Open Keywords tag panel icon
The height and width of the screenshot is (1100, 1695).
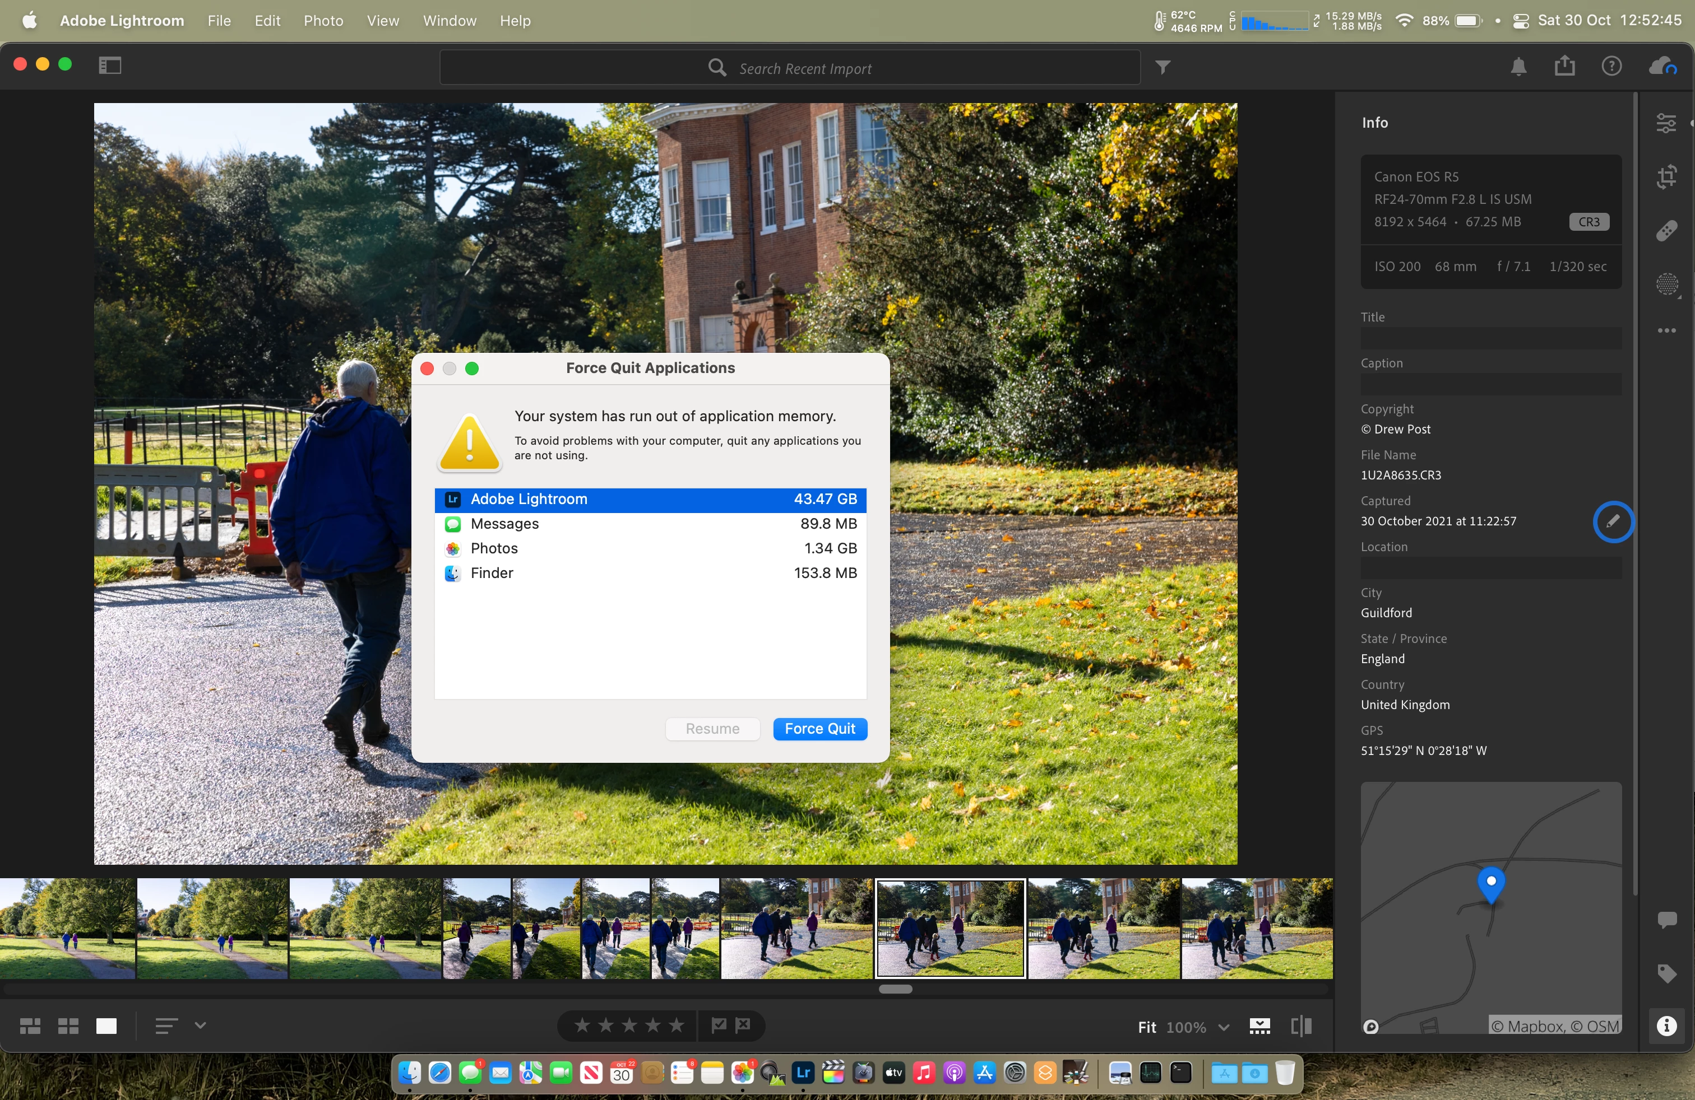[x=1666, y=973]
